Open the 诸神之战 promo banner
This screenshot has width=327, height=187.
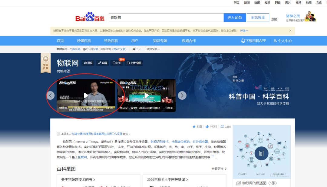tap(301, 17)
